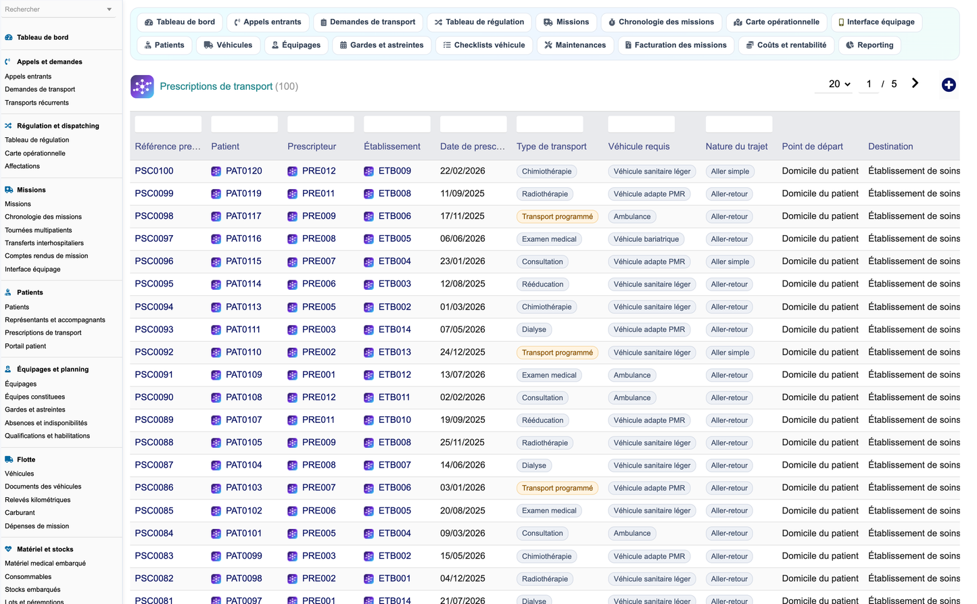Click the PAT0110 patient record icon
The image size is (977, 604).
[x=216, y=353]
